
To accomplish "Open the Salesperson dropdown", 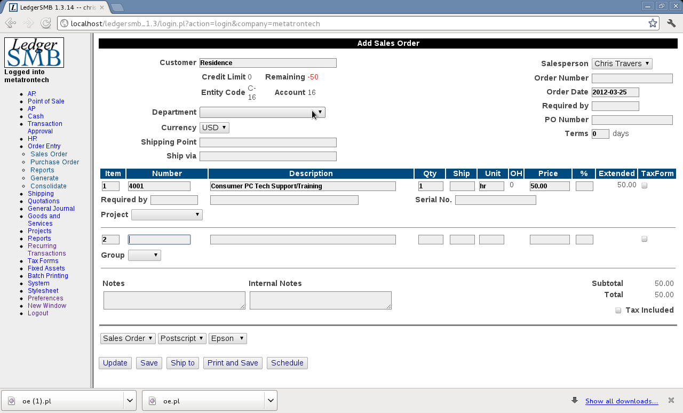I will click(x=622, y=63).
